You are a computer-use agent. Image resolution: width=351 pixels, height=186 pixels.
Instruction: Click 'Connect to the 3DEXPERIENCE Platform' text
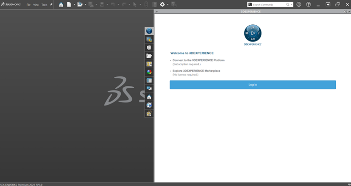198,60
